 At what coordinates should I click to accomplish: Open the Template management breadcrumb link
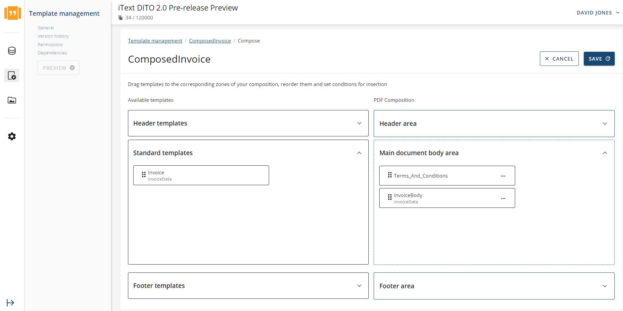(155, 41)
